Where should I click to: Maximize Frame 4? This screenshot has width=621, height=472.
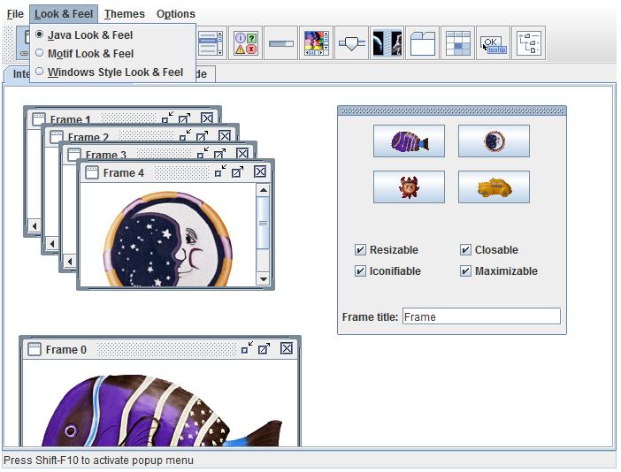click(x=238, y=171)
